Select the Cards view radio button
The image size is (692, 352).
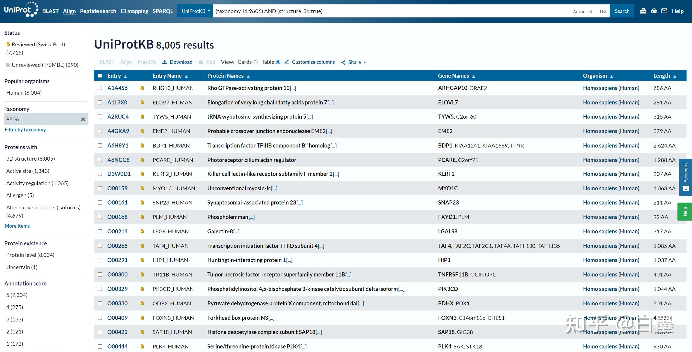pyautogui.click(x=256, y=62)
